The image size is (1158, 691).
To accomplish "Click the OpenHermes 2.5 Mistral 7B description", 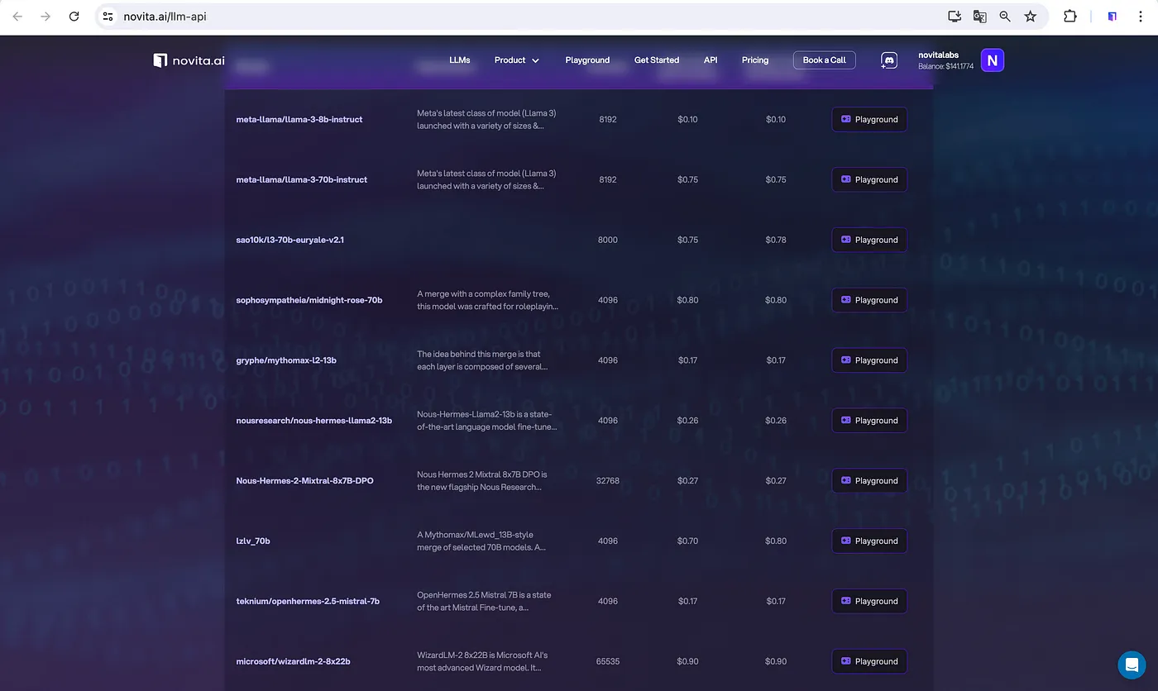I will 484,601.
